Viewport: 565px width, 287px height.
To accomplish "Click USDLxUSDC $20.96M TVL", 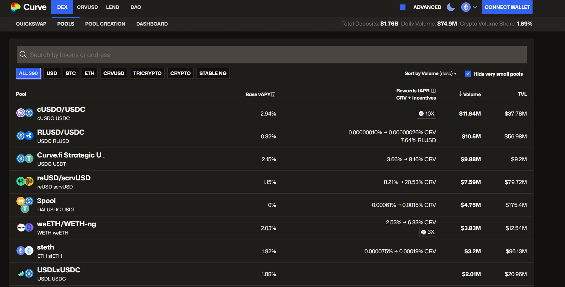I will point(515,274).
